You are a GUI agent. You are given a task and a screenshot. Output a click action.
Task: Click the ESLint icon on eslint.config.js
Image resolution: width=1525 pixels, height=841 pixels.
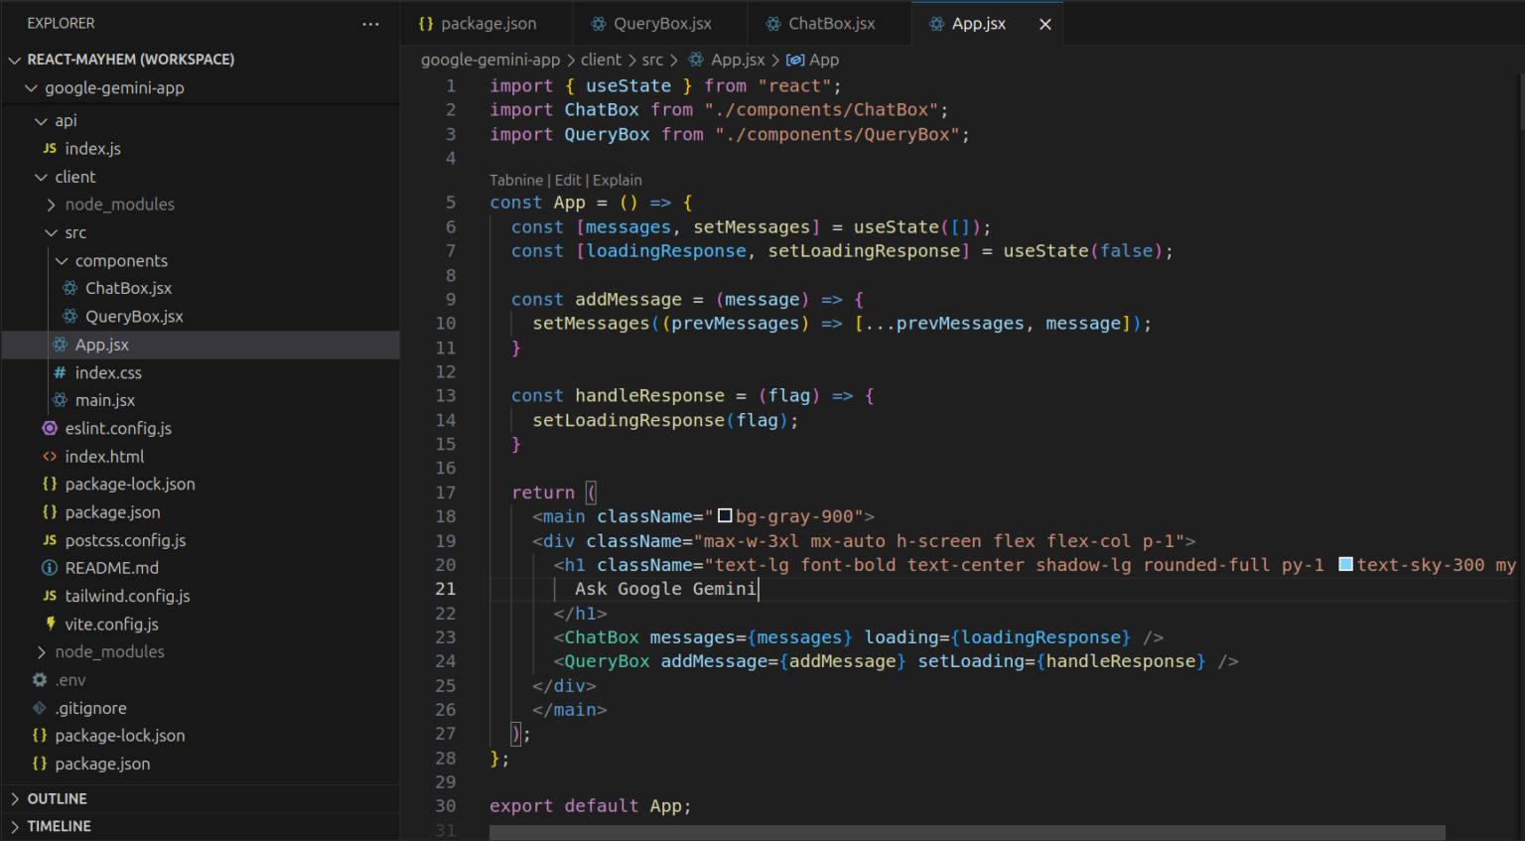[x=49, y=428]
